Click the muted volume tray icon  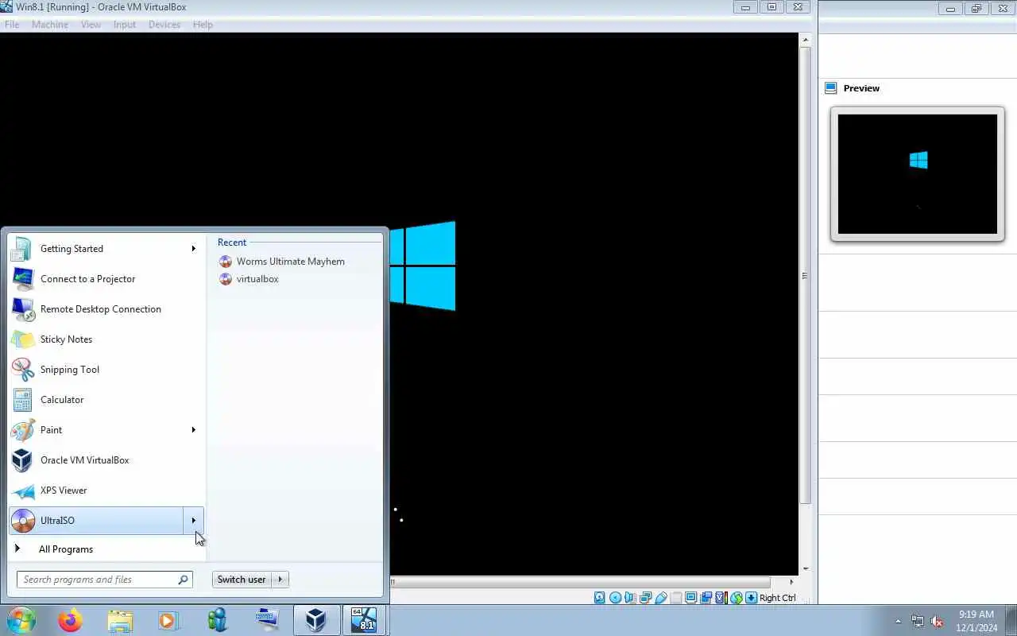(938, 621)
